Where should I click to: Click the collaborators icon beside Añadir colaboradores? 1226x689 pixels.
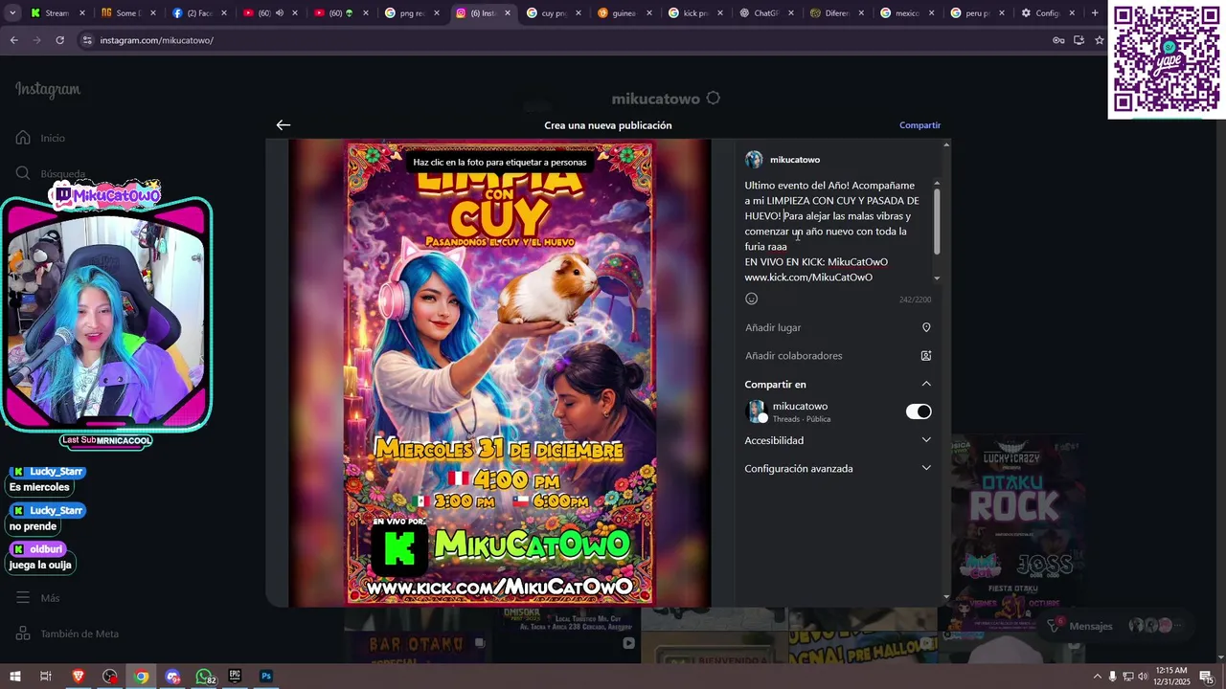(926, 356)
